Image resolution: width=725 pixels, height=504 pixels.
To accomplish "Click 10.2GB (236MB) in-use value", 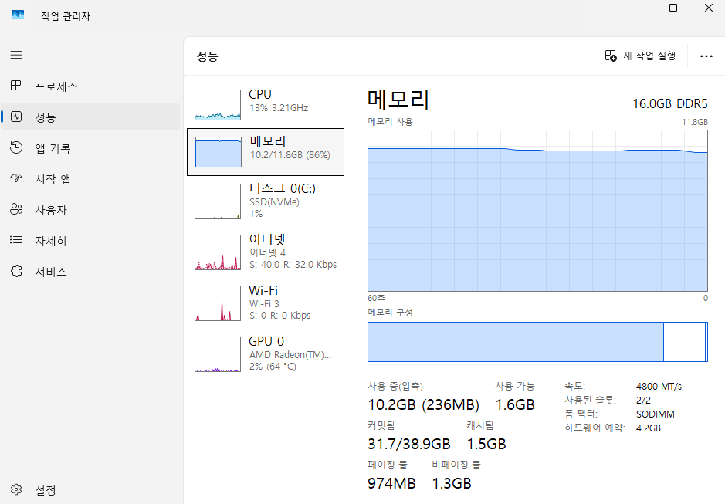I will click(424, 404).
